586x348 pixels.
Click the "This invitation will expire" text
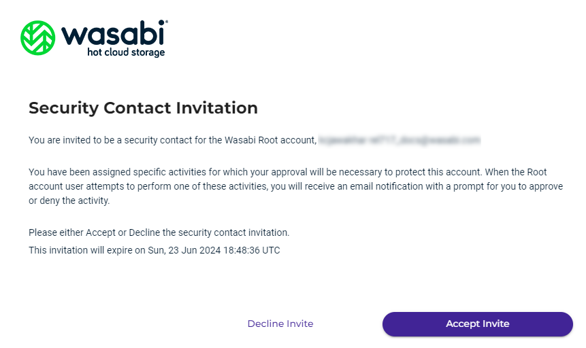click(75, 250)
